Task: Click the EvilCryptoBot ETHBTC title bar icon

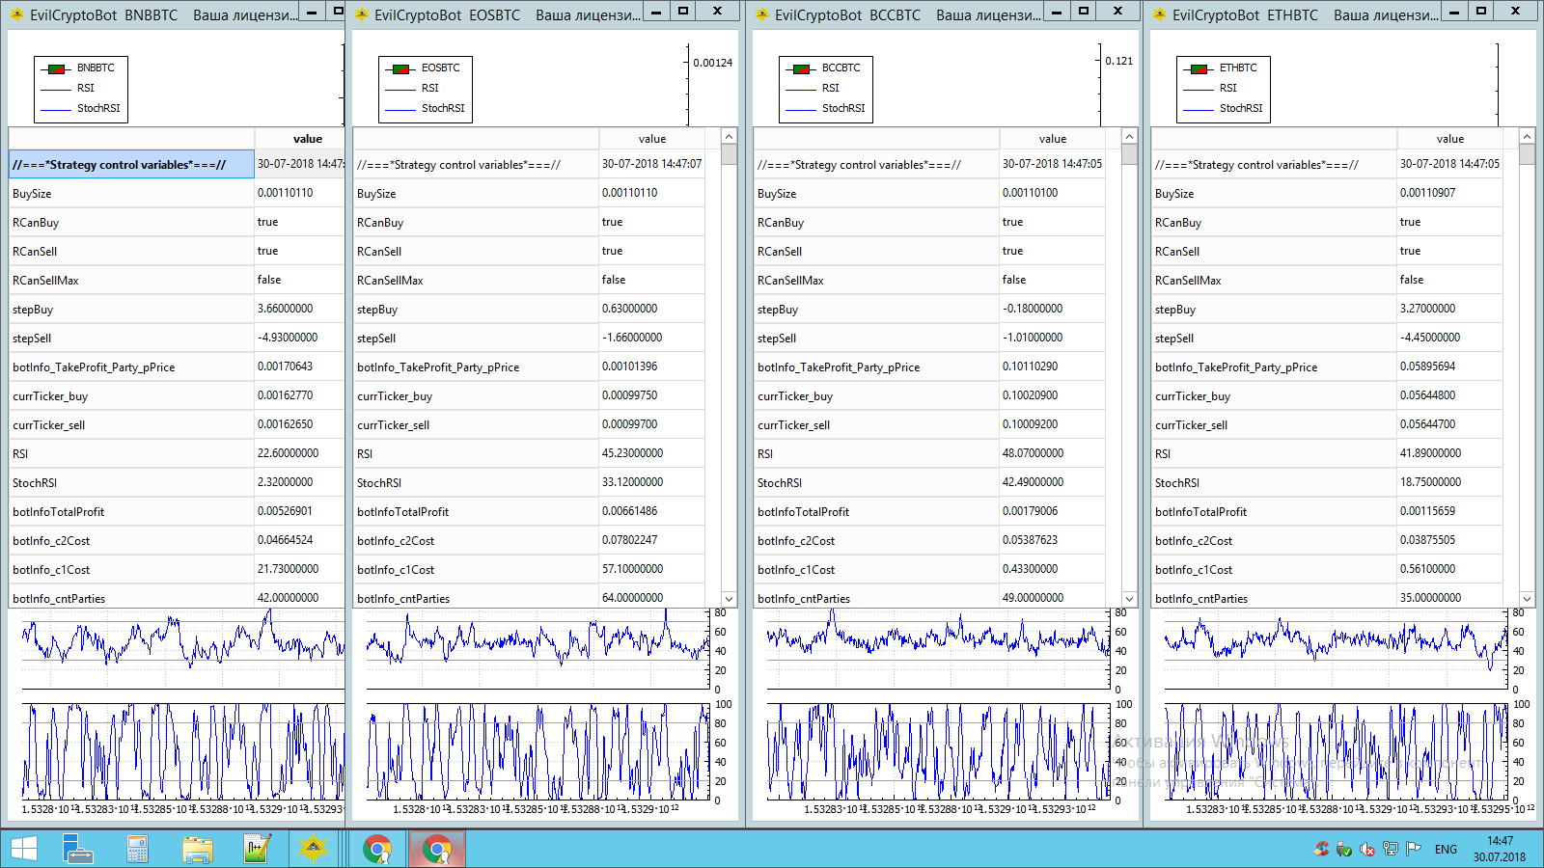Action: click(1160, 14)
